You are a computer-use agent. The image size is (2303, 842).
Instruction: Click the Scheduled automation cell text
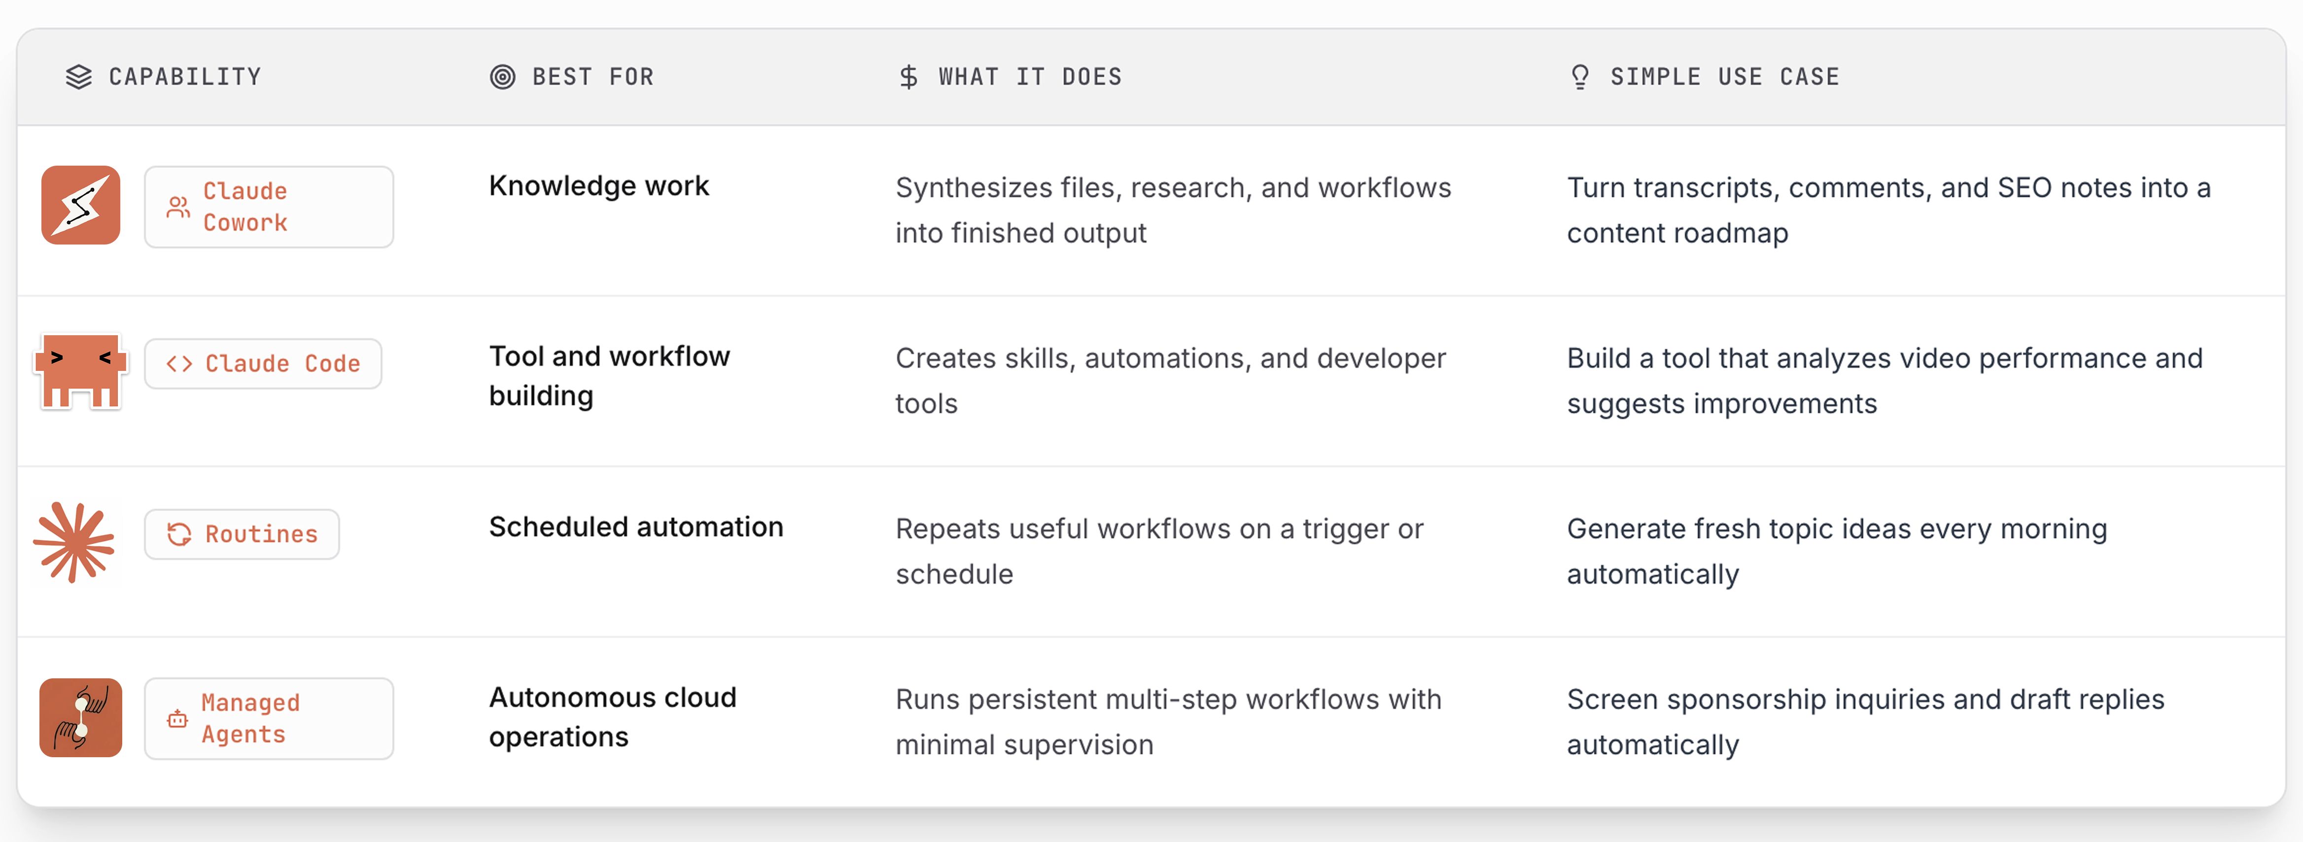click(x=636, y=526)
